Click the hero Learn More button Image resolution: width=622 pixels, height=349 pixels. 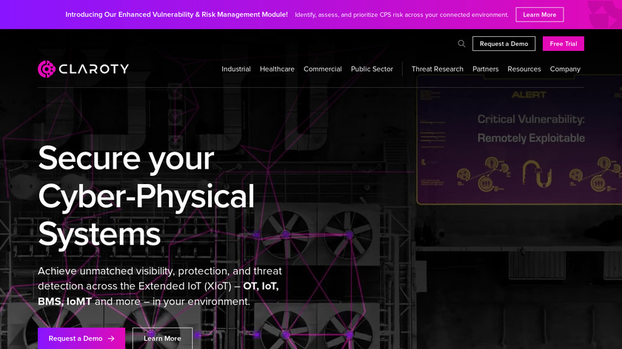coord(162,339)
